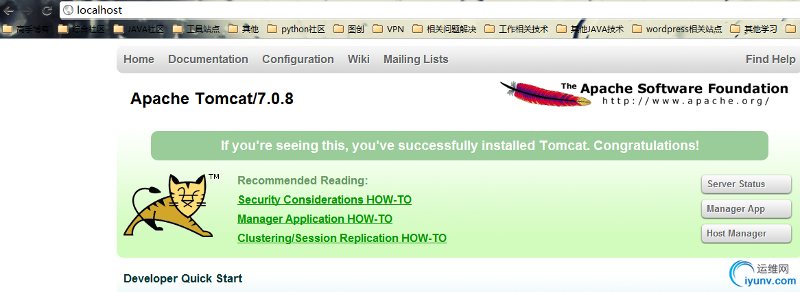Click the Server Status button
Screen dimensions: 800x292
(x=746, y=184)
